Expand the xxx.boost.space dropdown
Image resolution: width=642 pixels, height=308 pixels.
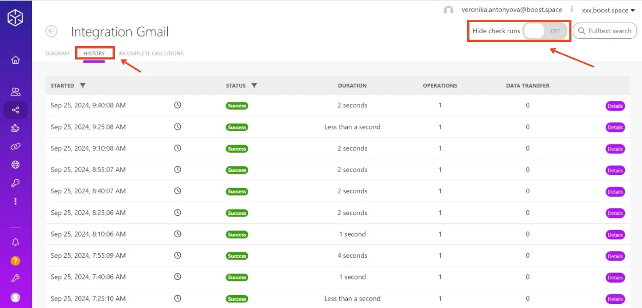(608, 10)
